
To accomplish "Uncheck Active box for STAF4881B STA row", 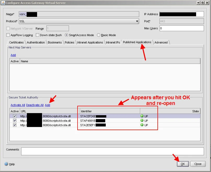I will coord(15,121).
